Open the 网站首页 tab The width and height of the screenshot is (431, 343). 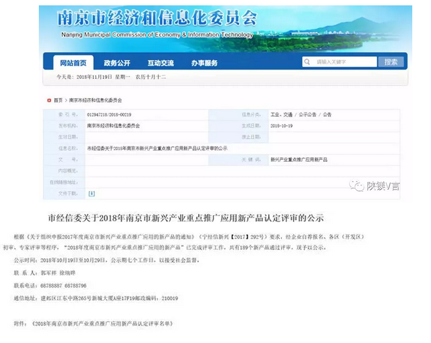(x=73, y=63)
